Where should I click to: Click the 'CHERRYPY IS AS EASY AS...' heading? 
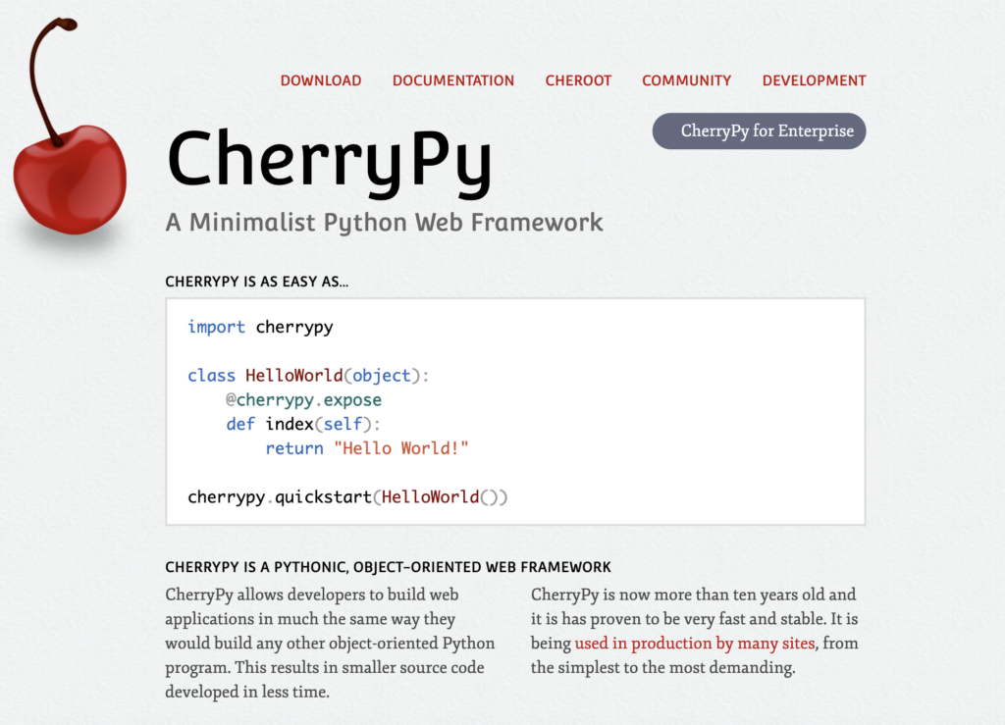[257, 282]
